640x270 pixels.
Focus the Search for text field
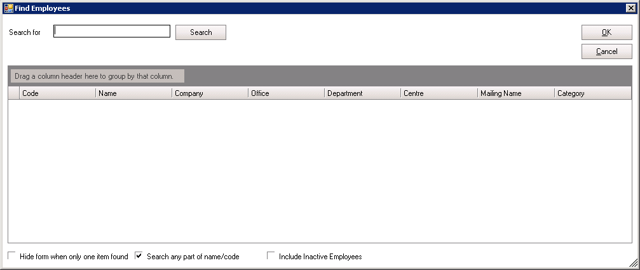(112, 32)
